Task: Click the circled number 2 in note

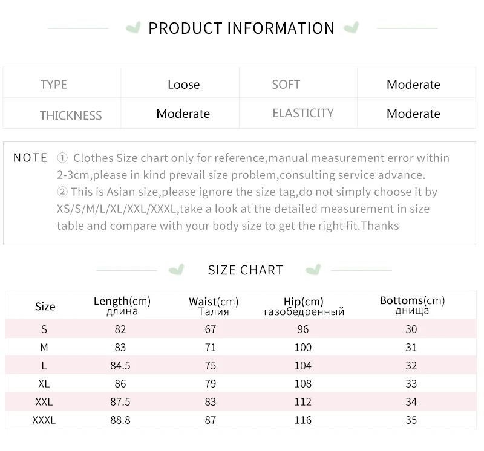Action: point(62,192)
